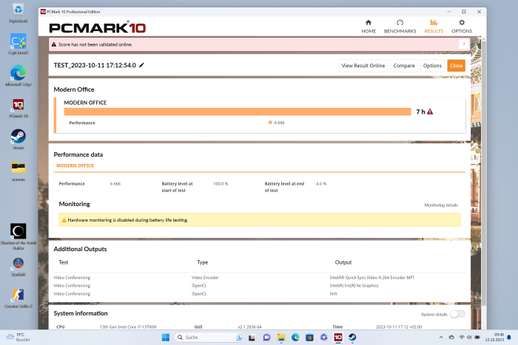
Task: Open the Home section in PCMark 10
Action: tap(369, 27)
